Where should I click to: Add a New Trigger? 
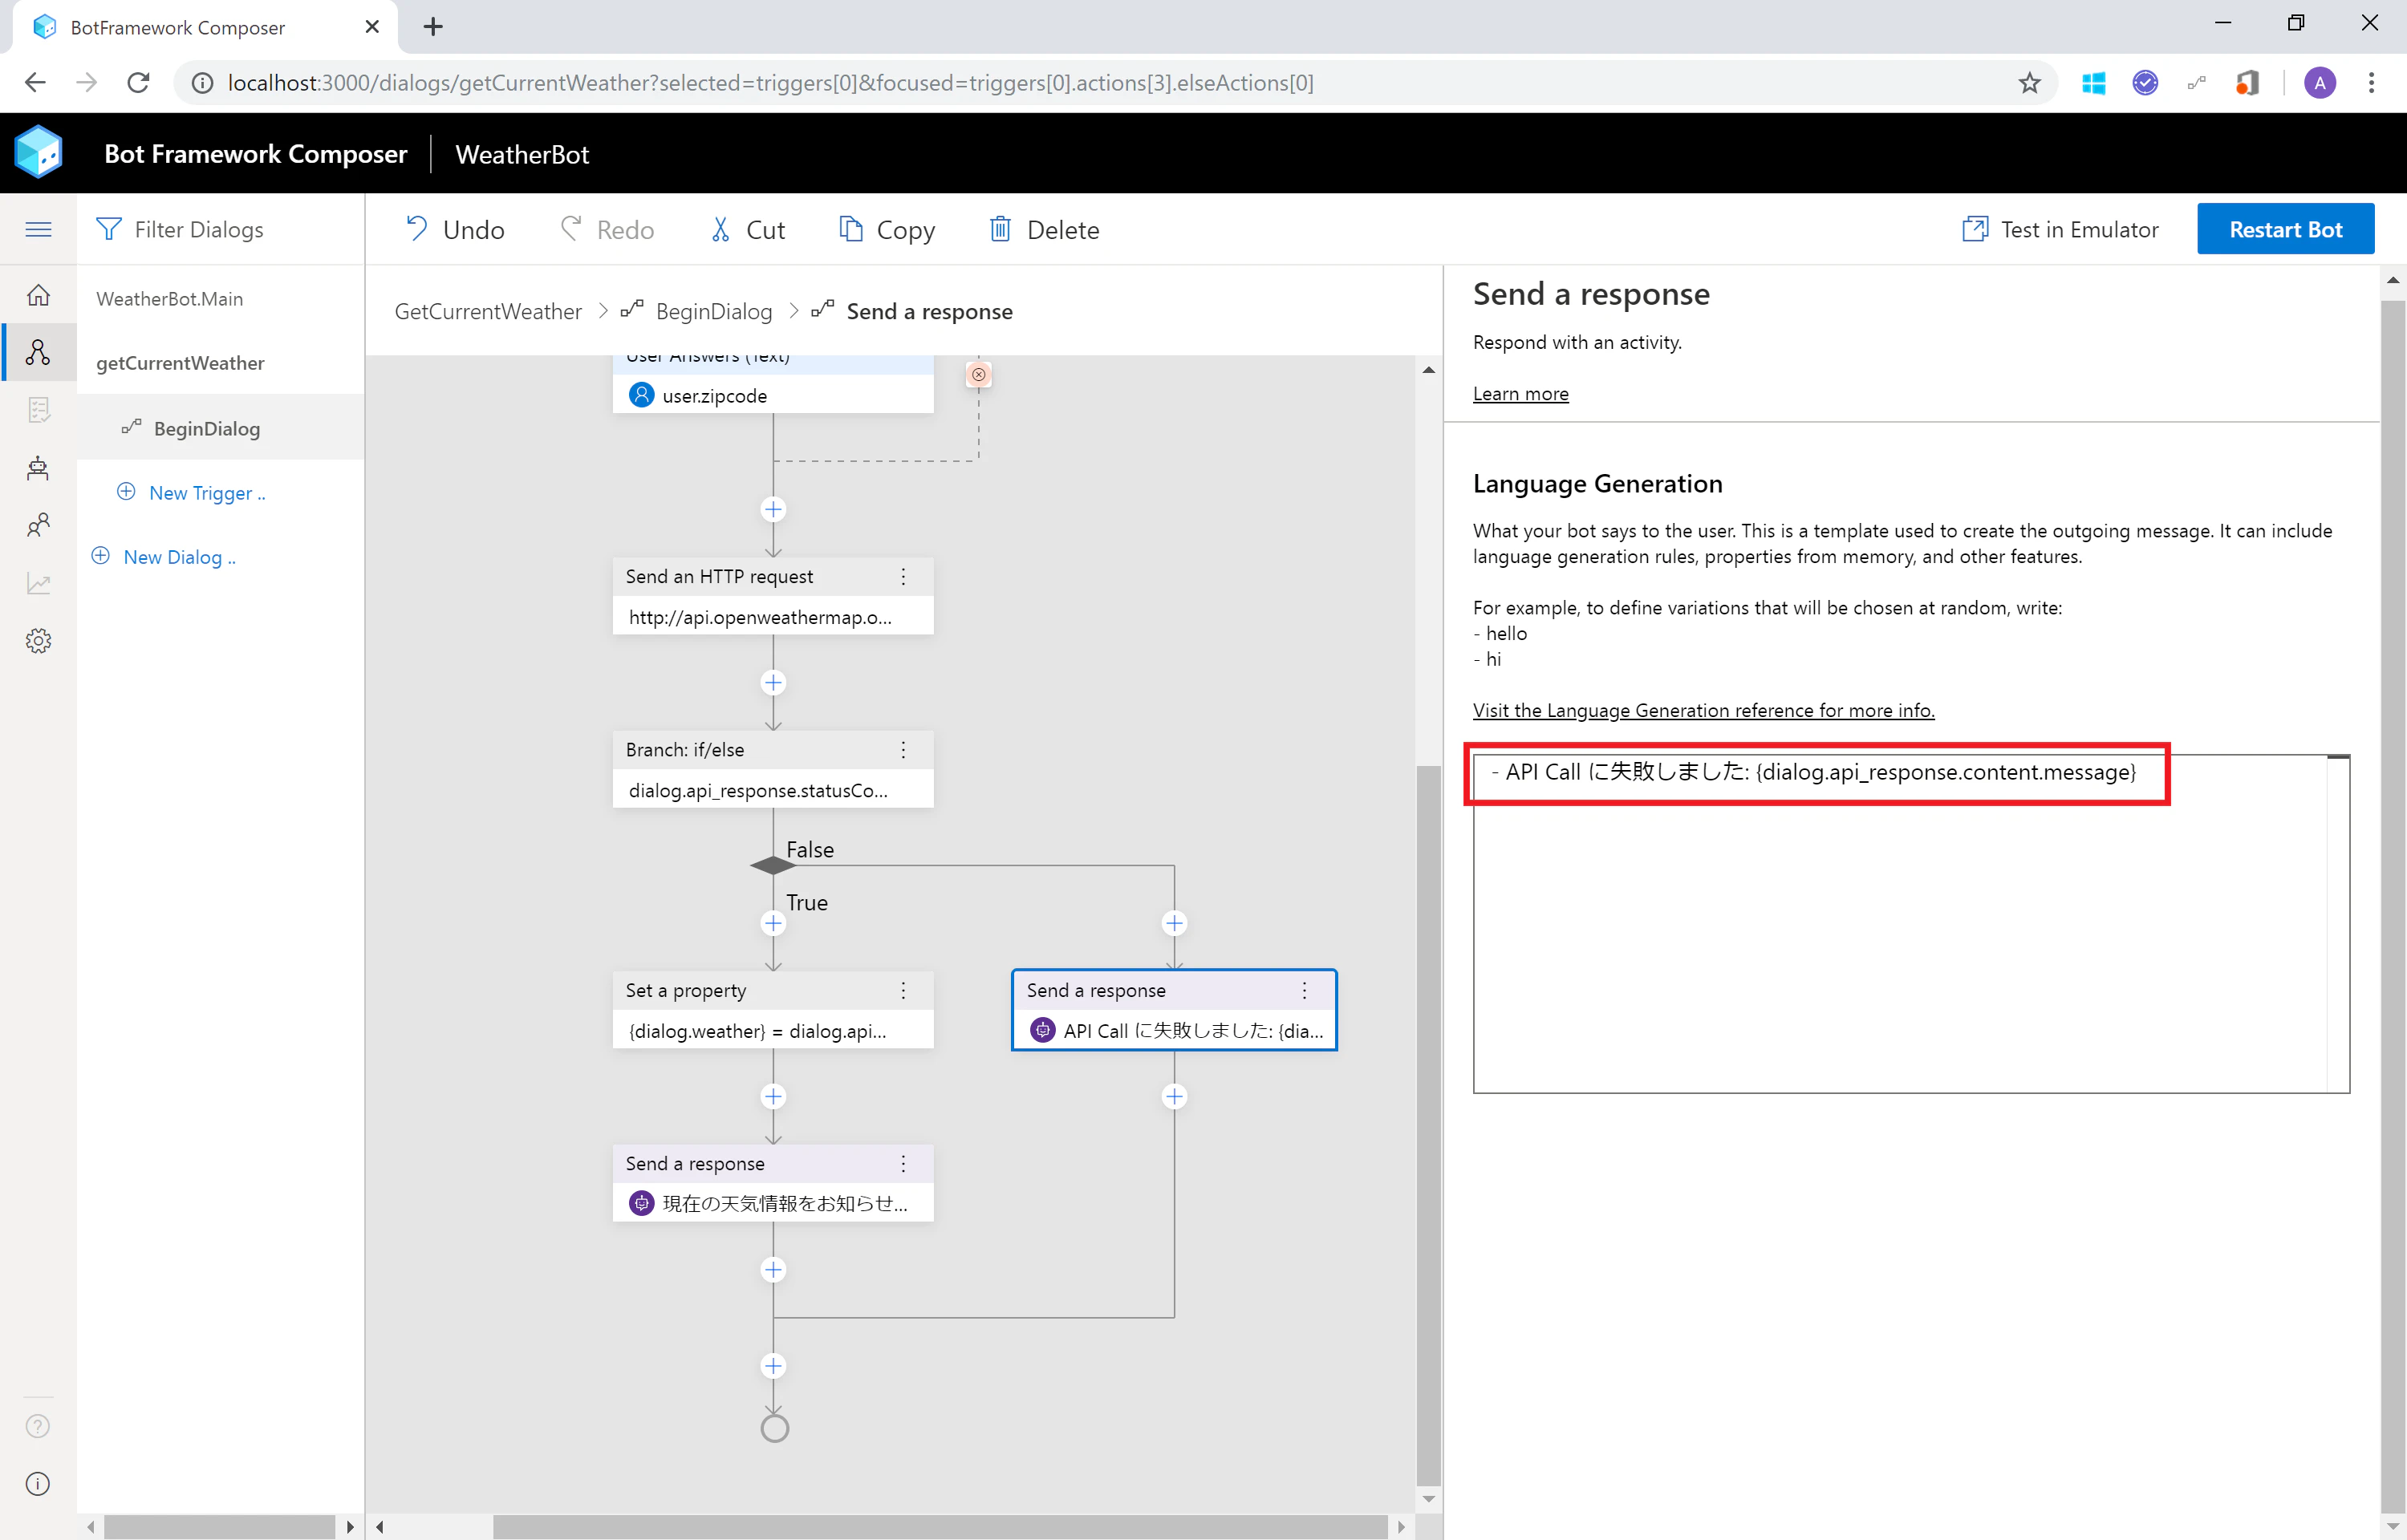[192, 492]
